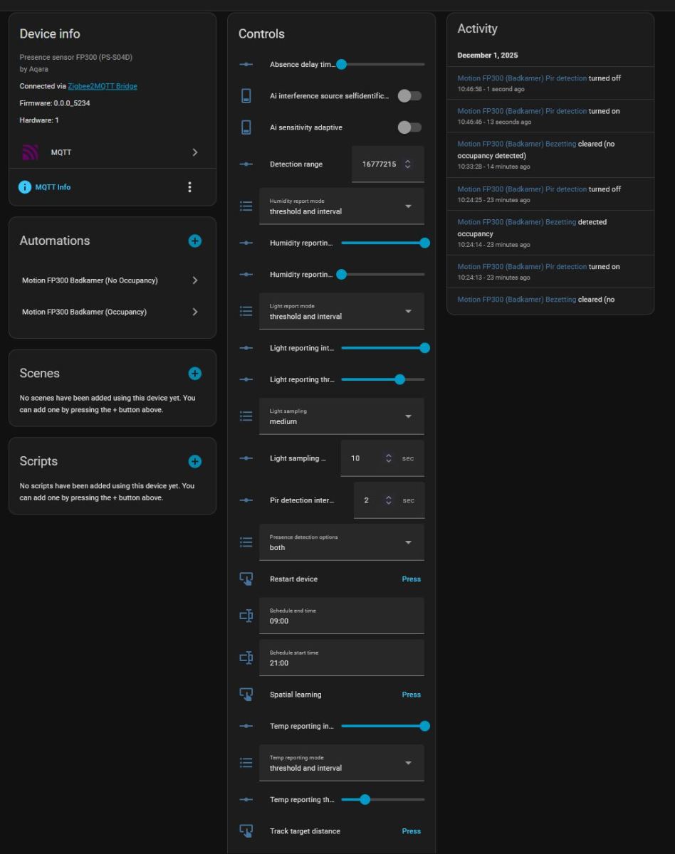
Task: Click the MQTT integration logo icon
Action: 30,152
